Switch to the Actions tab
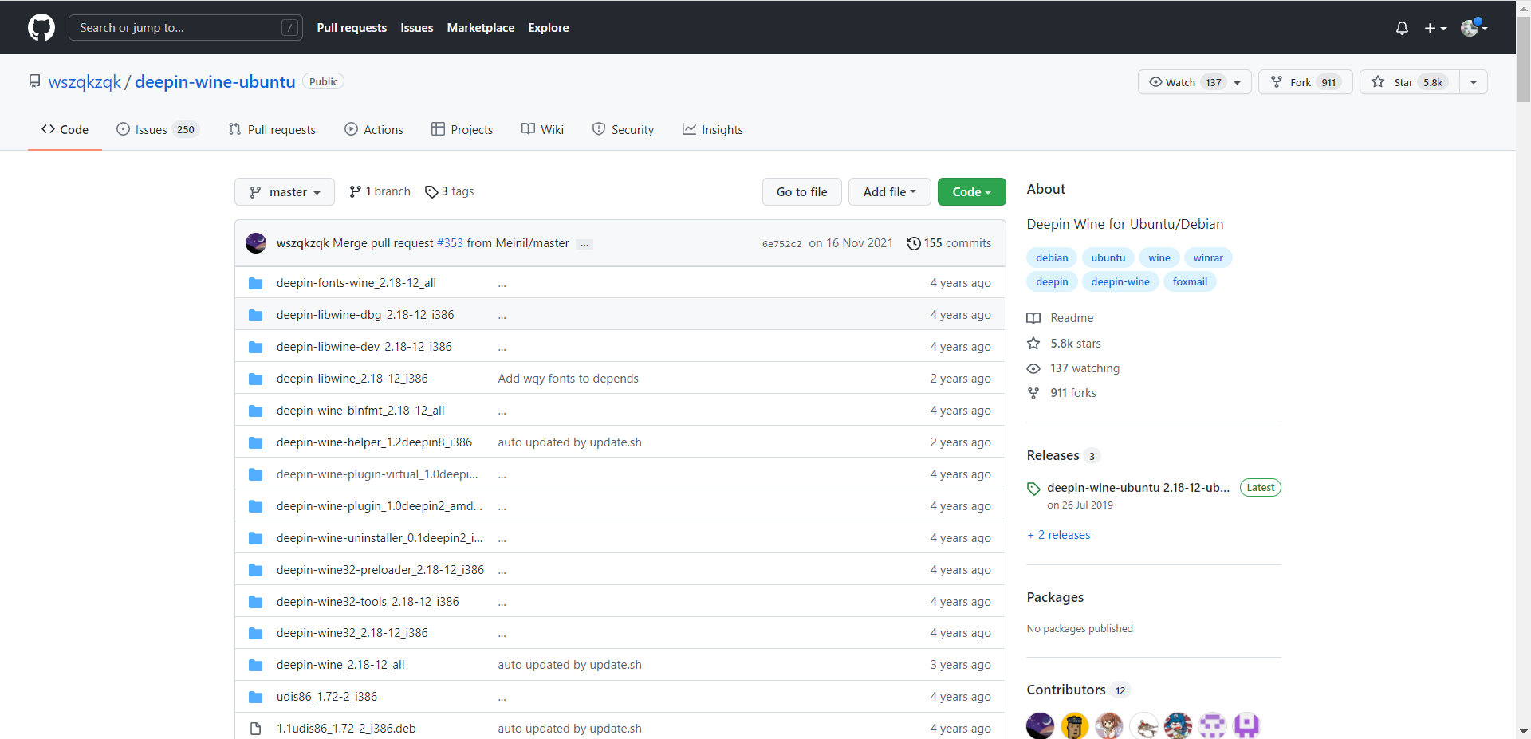This screenshot has width=1531, height=739. point(374,129)
